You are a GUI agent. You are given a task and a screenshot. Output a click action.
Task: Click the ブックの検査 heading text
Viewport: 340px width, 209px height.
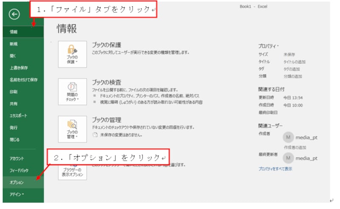pyautogui.click(x=107, y=82)
